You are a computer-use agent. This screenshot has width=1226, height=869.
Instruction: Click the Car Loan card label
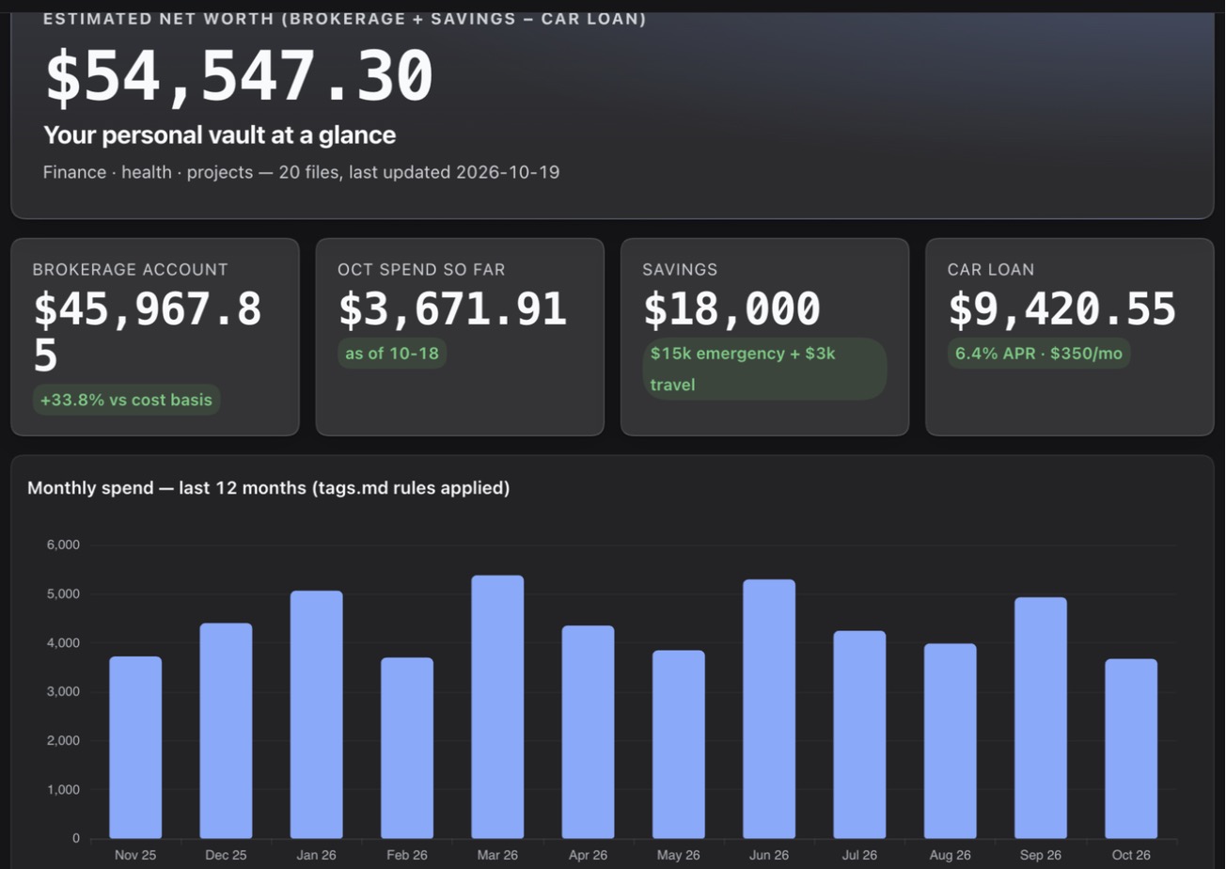pos(991,270)
